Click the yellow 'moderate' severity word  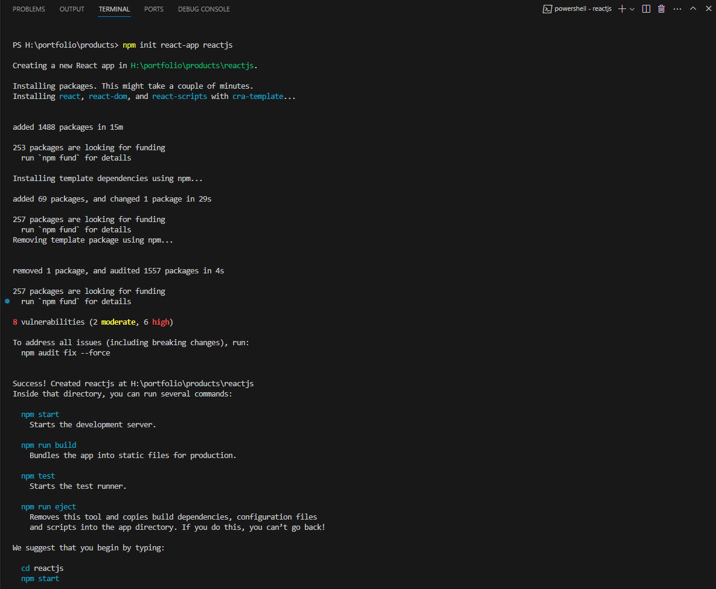pyautogui.click(x=118, y=322)
